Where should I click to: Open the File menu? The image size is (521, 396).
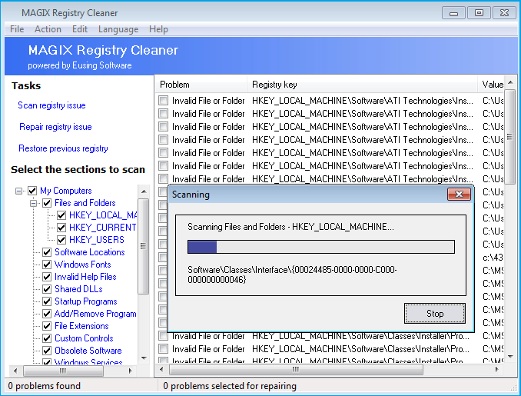click(17, 29)
